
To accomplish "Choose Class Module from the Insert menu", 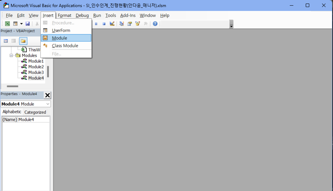I will [66, 46].
